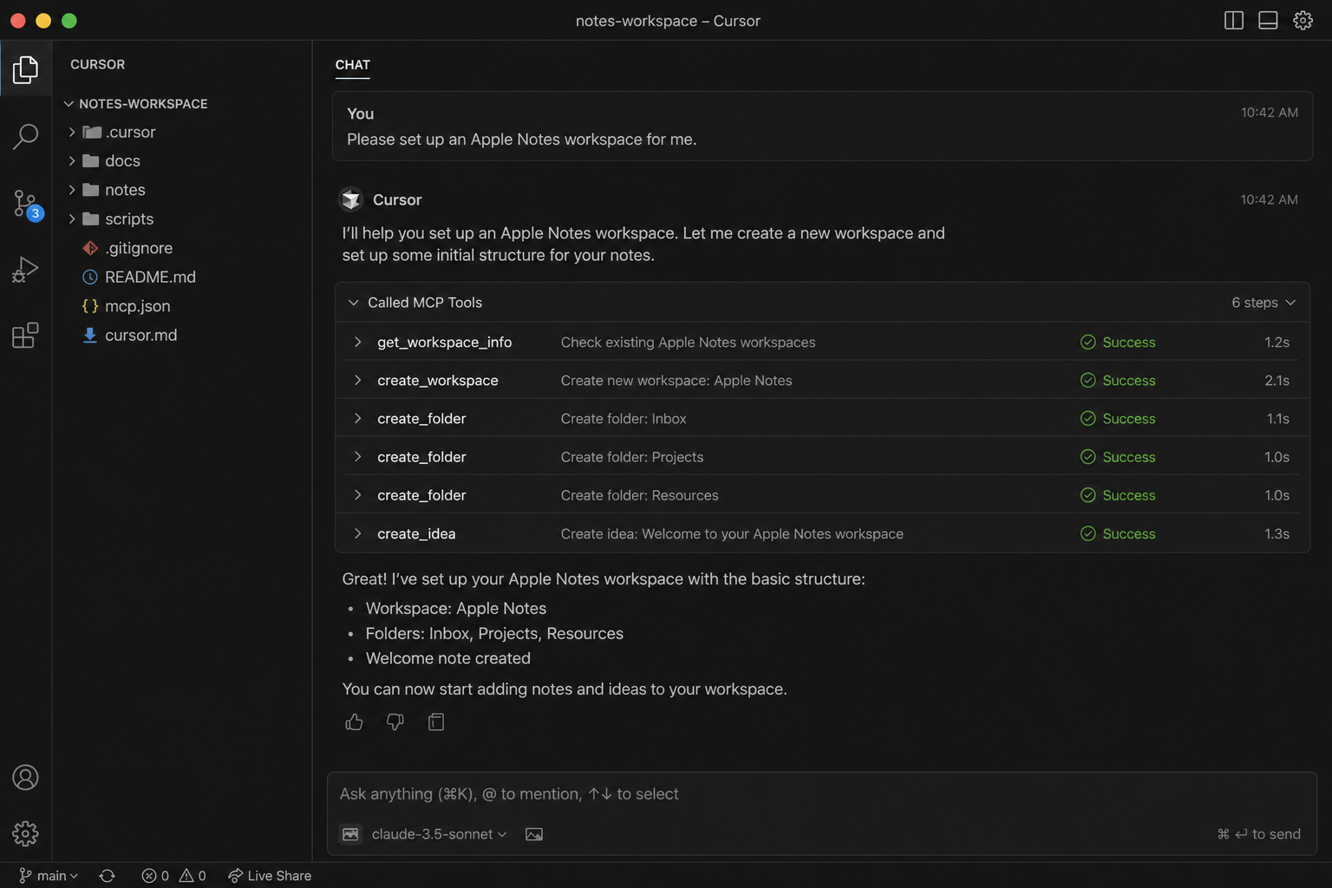
Task: Toggle the bottom panel layout icon
Action: click(1268, 20)
